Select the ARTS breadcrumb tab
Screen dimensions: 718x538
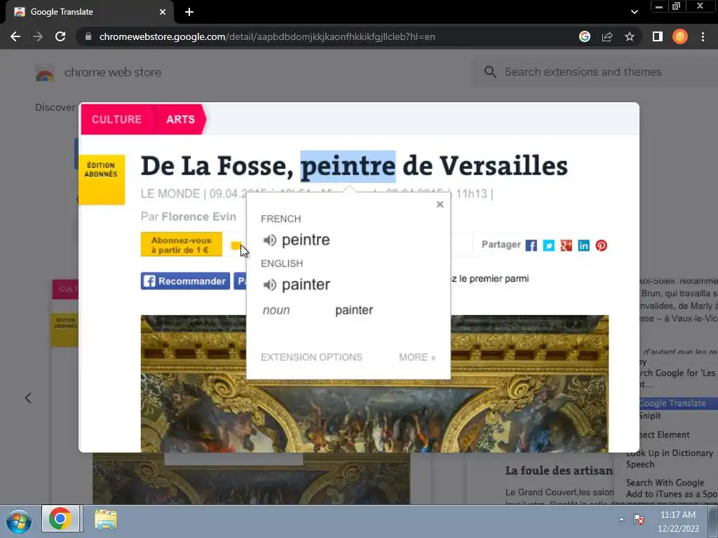point(180,119)
